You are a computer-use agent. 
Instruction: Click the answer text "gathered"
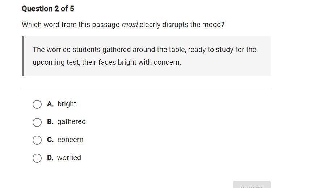click(x=72, y=121)
